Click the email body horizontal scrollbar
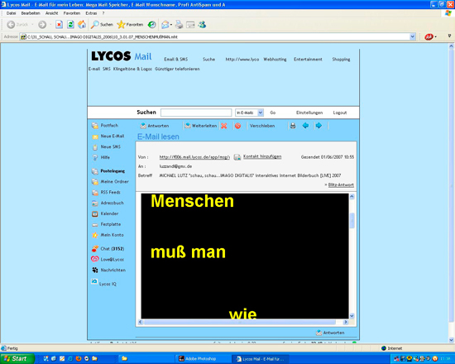This screenshot has height=364, width=455. [x=243, y=322]
